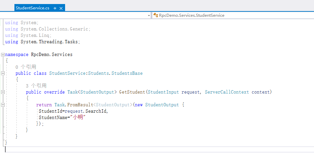Collapse the return Task.FromResult statement

coord(3,105)
